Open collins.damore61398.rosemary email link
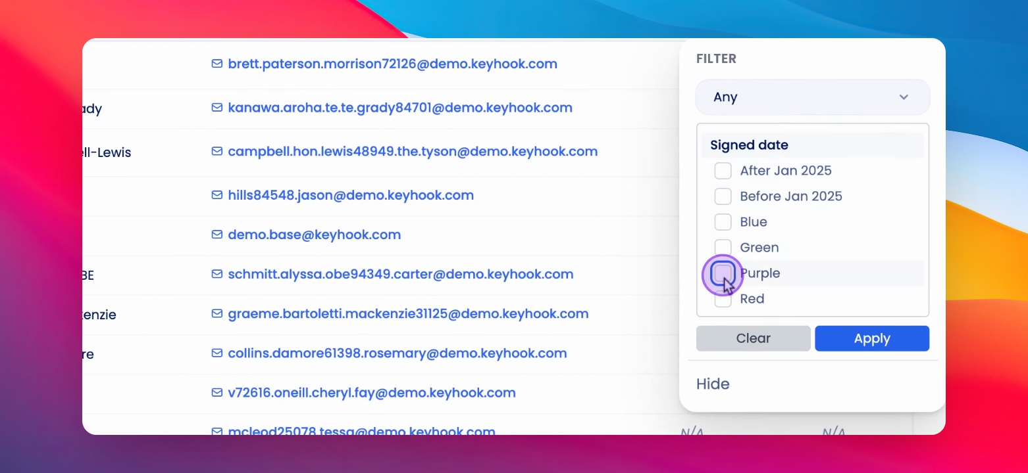The height and width of the screenshot is (473, 1028). 397,353
